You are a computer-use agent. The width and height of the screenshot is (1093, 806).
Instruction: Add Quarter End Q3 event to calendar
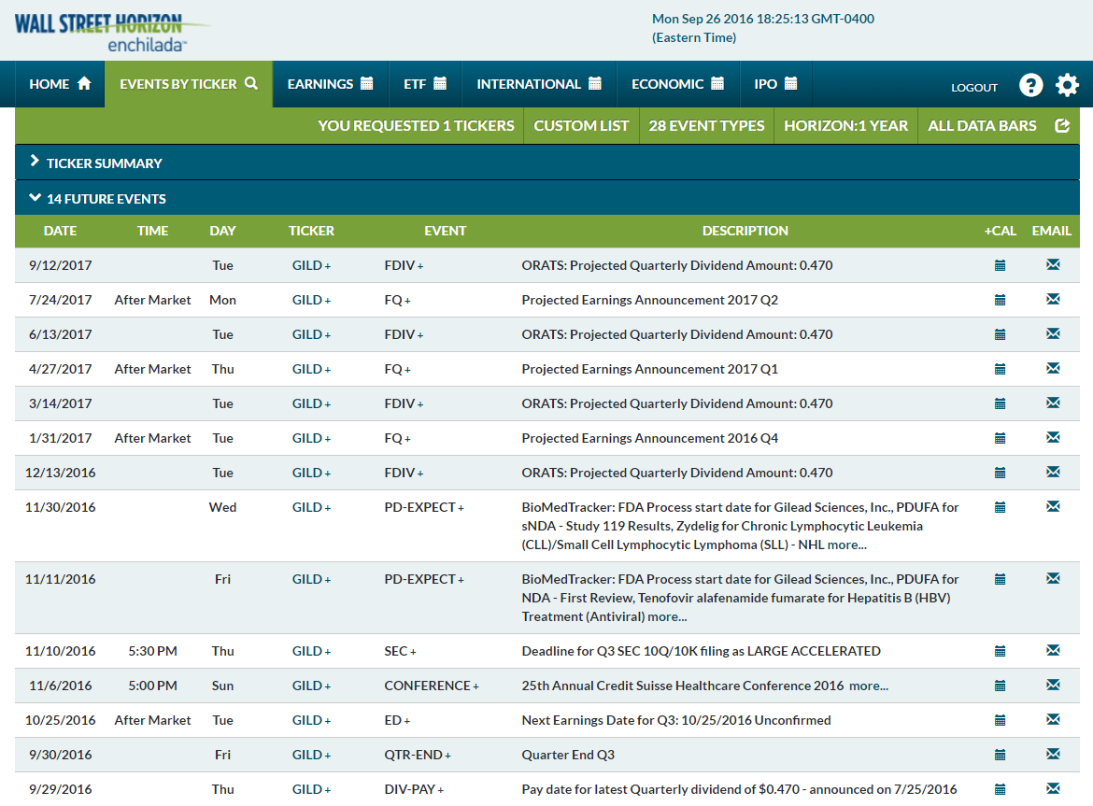click(1000, 754)
